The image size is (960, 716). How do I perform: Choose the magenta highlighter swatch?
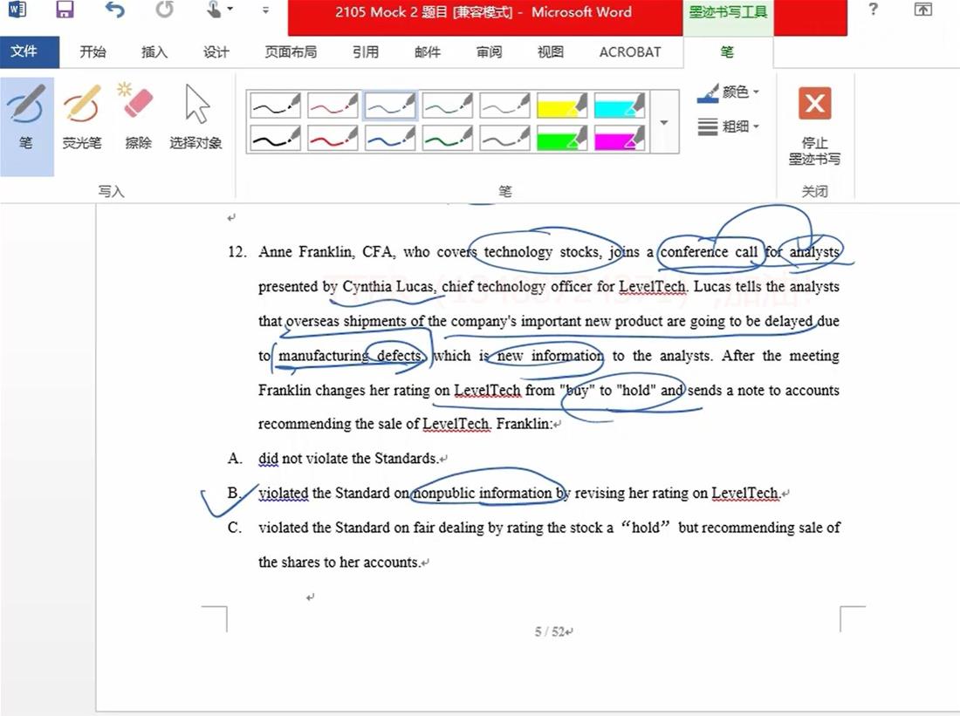pos(620,138)
